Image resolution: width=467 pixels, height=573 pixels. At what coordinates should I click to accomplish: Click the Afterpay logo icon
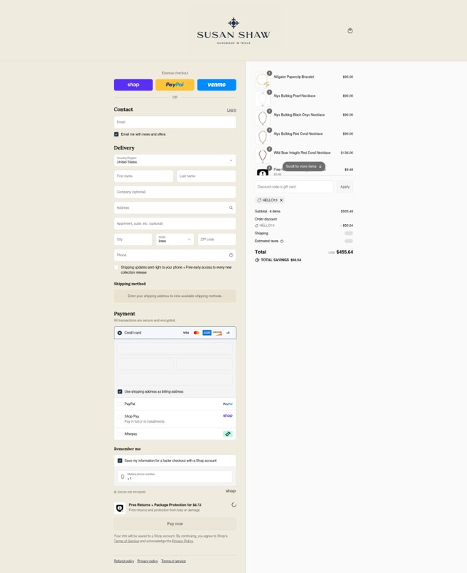228,434
